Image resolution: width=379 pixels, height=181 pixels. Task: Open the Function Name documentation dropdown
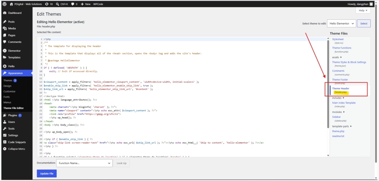[84, 163]
